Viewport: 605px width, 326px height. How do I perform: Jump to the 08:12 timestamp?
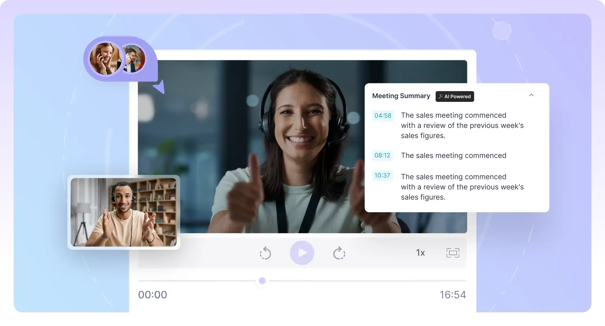[x=382, y=155]
